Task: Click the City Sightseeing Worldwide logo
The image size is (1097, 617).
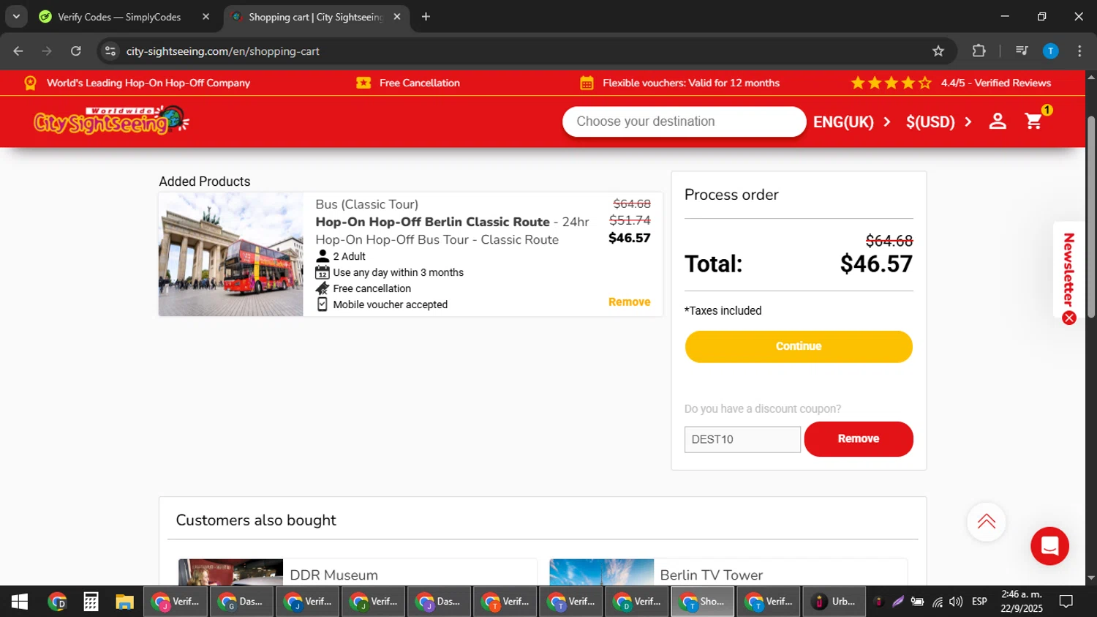Action: point(111,121)
